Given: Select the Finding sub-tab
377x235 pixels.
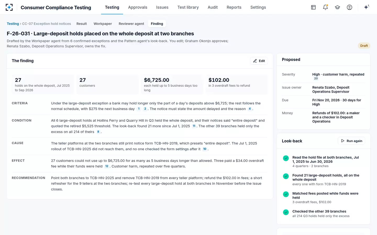Looking at the screenshot, I should tap(157, 24).
